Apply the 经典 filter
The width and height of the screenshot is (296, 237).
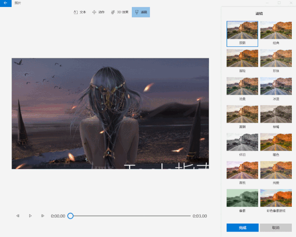276,34
